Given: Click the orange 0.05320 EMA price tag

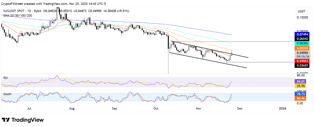Looking at the screenshot, I should pyautogui.click(x=303, y=48).
